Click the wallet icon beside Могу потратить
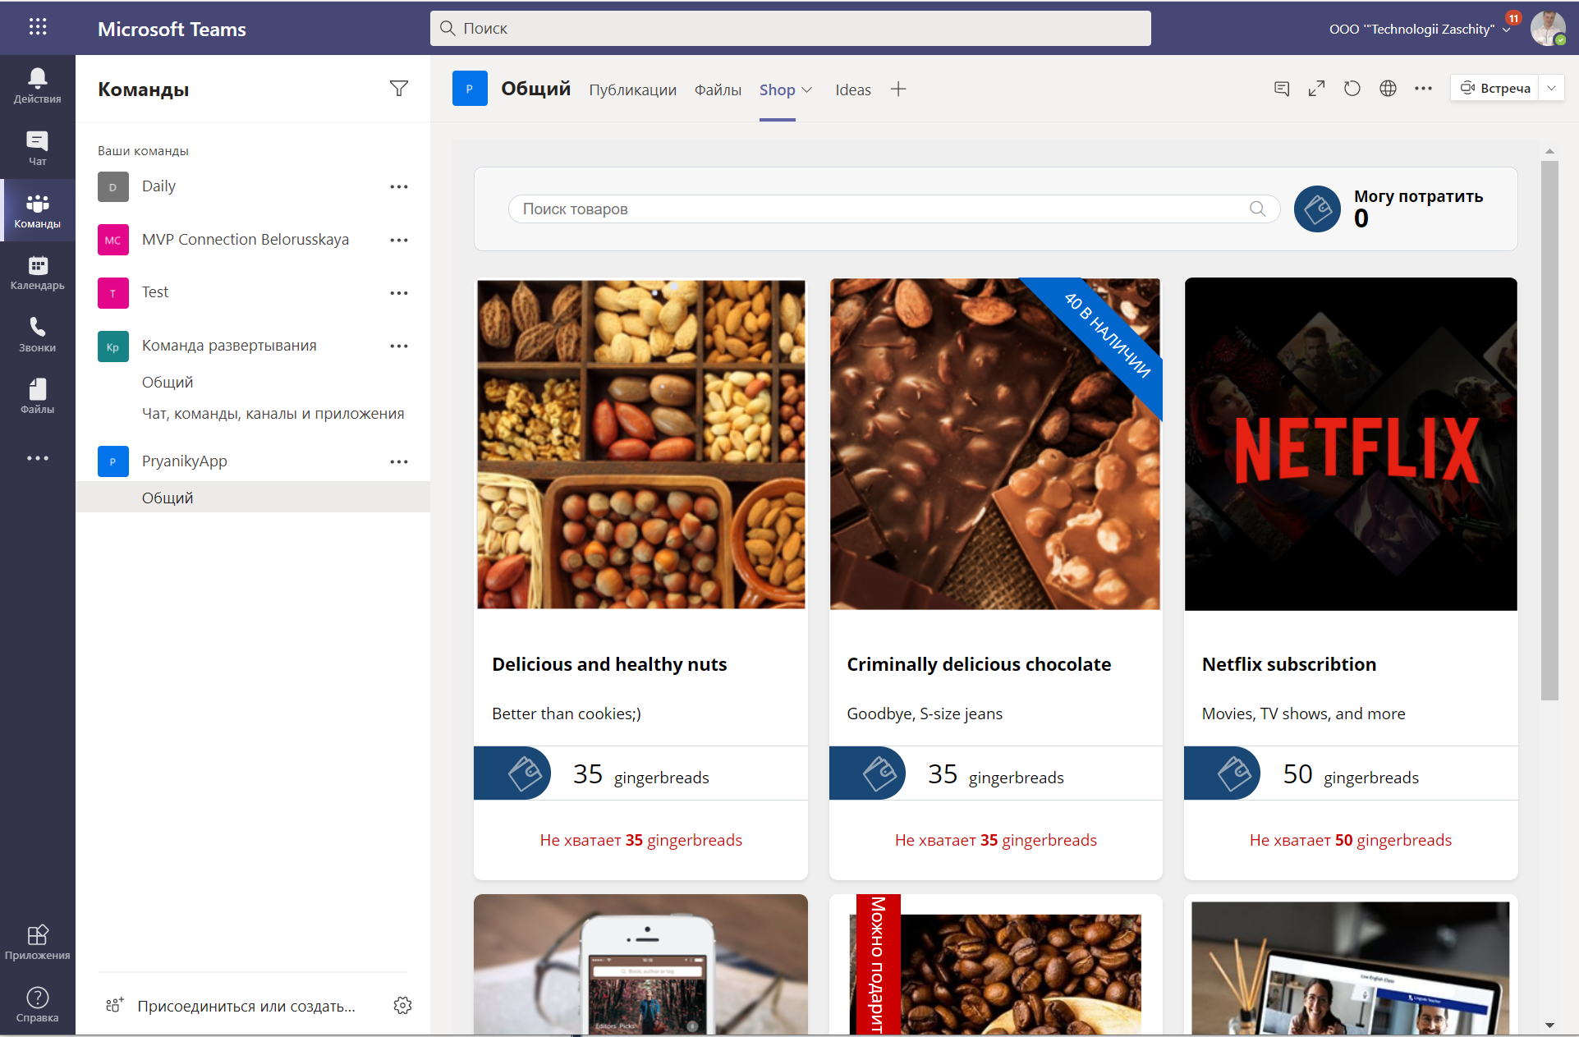The height and width of the screenshot is (1037, 1579). [1318, 209]
